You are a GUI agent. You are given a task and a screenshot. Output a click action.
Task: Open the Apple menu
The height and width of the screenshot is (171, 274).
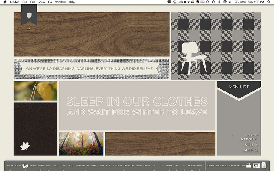[x=5, y=2]
